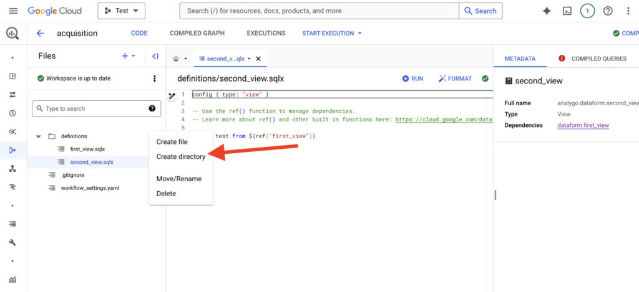This screenshot has width=639, height=292.
Task: Open the EXECUTIONS tab
Action: 266,34
